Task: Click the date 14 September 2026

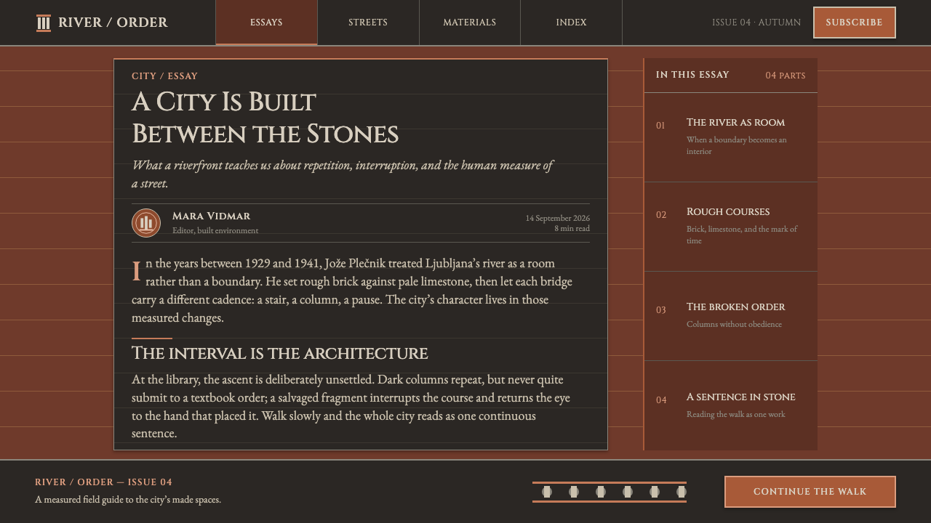Action: click(558, 218)
